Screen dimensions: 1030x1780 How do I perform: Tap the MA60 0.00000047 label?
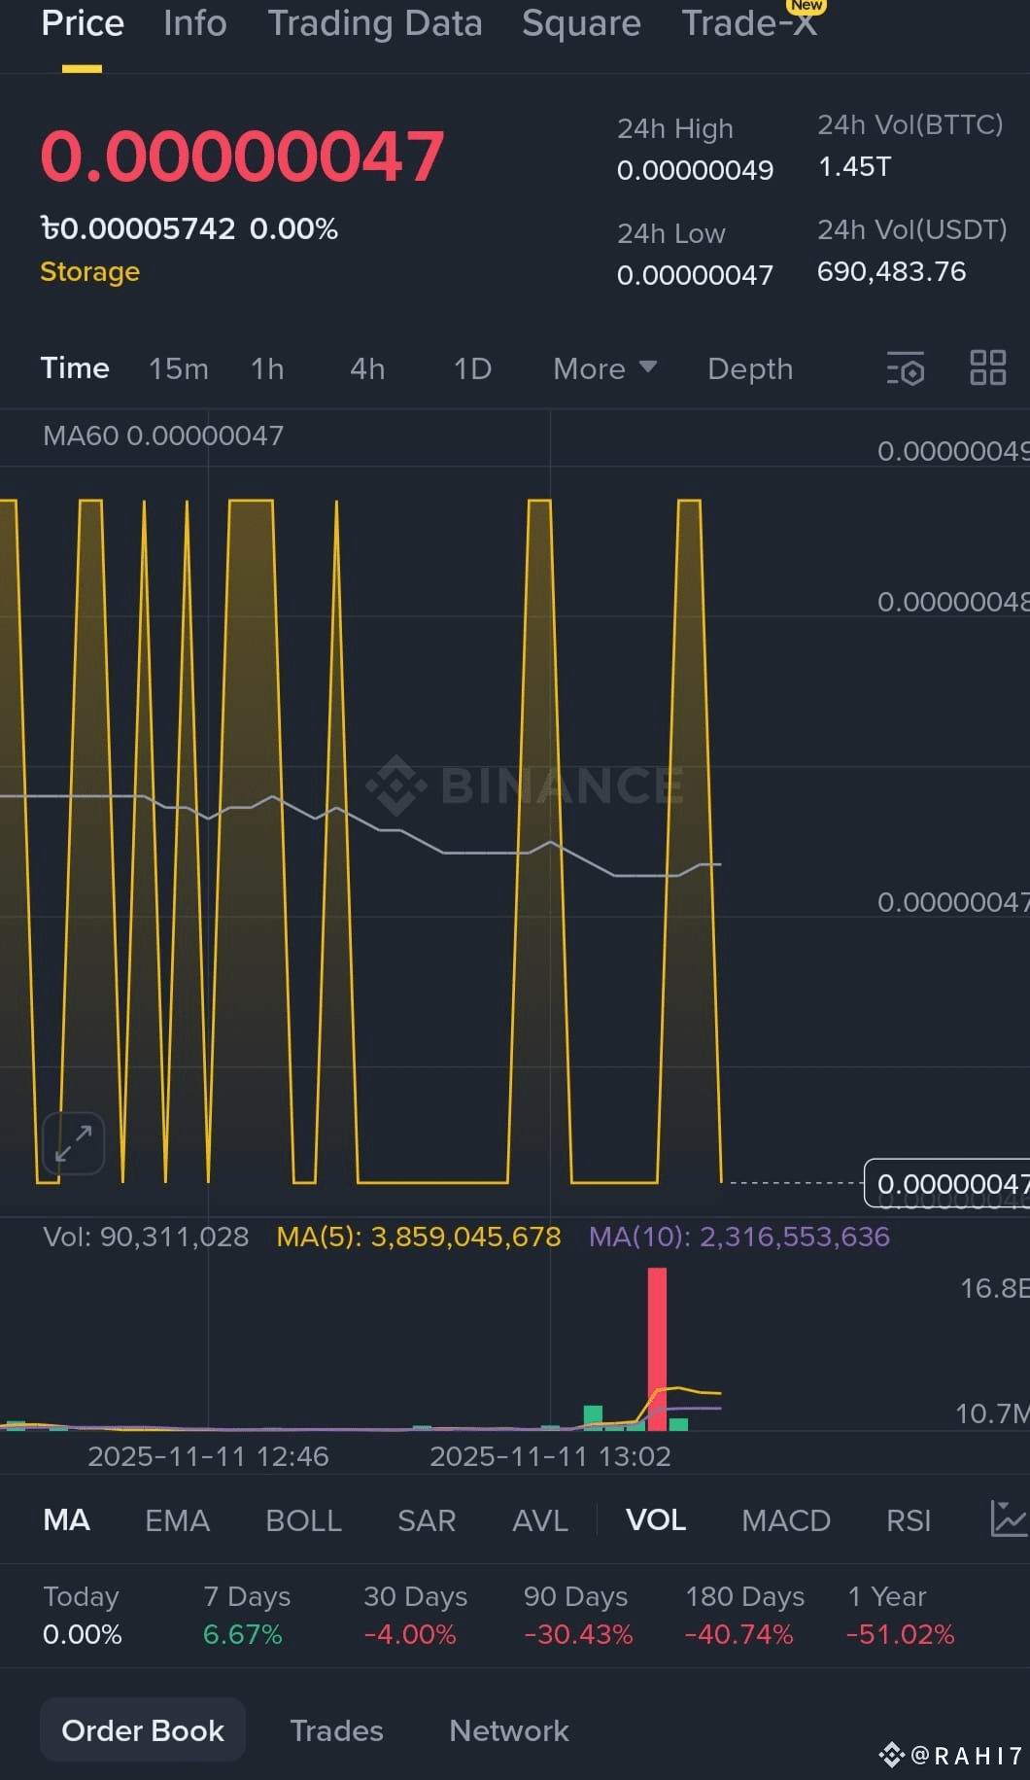163,436
